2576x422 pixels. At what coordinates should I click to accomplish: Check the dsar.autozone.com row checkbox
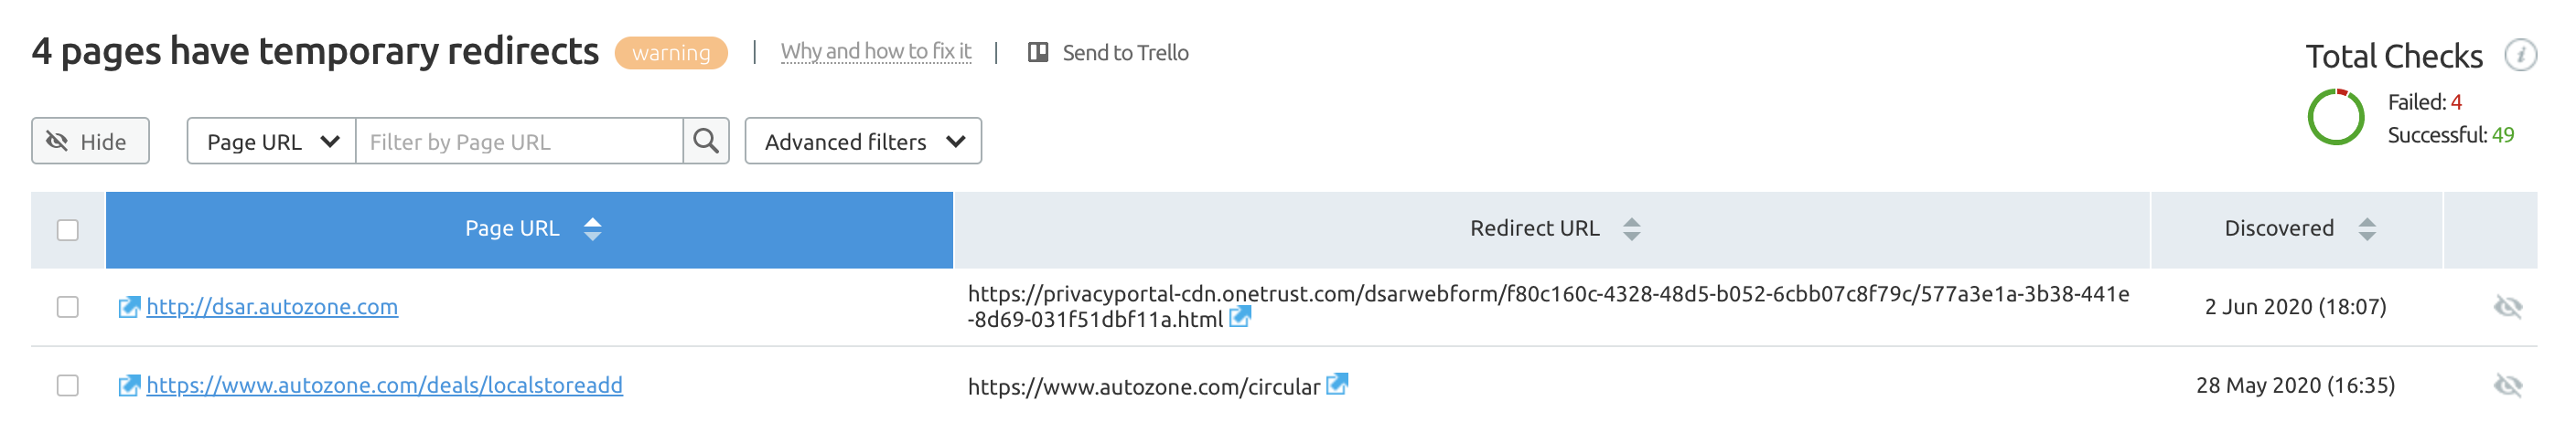pos(68,307)
